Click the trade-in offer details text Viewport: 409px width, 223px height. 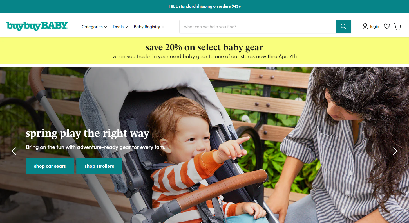point(204,56)
